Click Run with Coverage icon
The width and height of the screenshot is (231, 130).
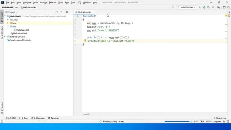pyautogui.click(x=209, y=7)
